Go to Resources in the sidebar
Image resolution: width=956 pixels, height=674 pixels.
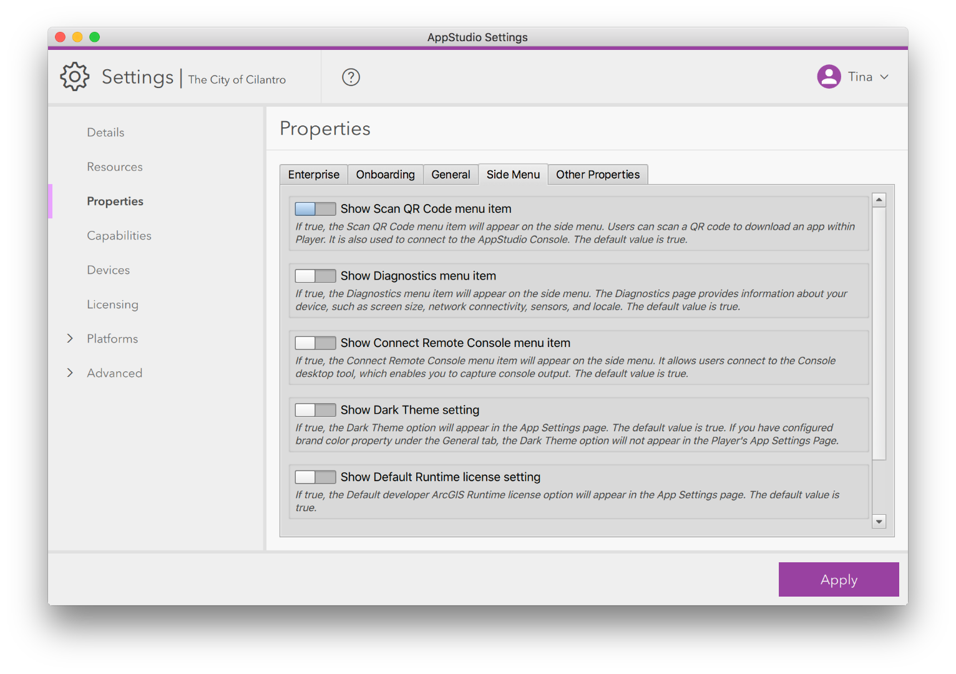(115, 167)
